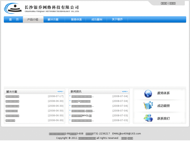Screen dimensions: 190x143
Task: Click the globe icon beside 服务体系
Action: [x=148, y=94]
